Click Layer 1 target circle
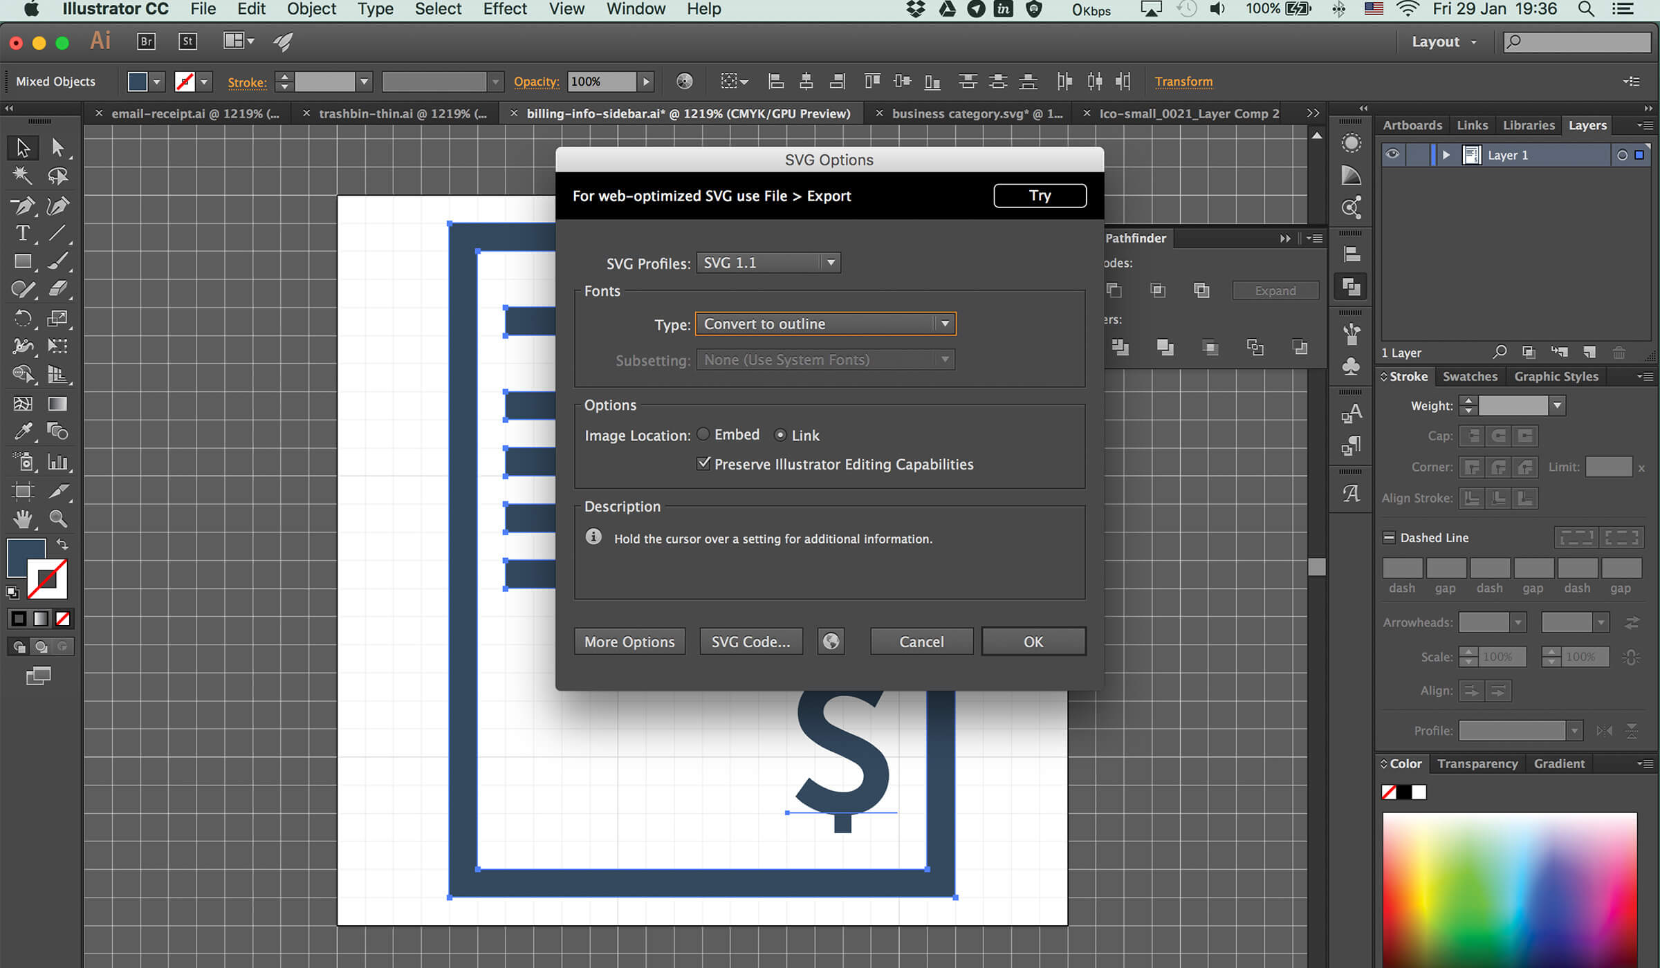The width and height of the screenshot is (1660, 968). click(1622, 156)
